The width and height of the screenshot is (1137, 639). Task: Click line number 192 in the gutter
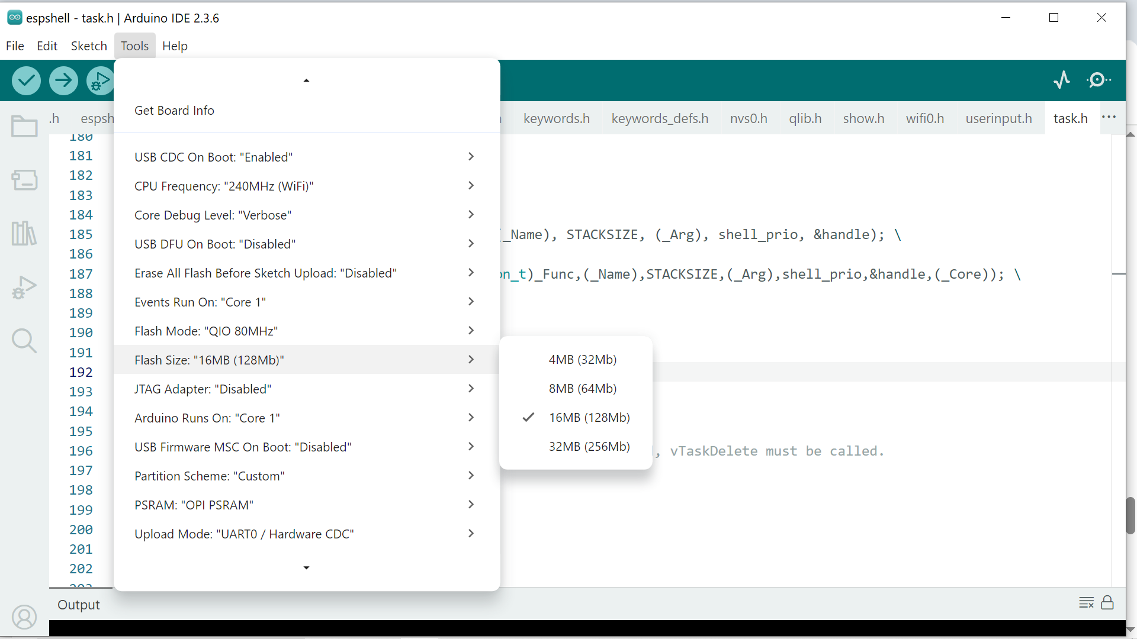[x=81, y=372]
